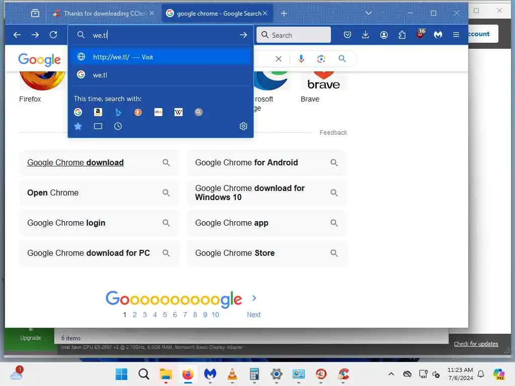Focus the Firefox Search box
This screenshot has width=515, height=386.
click(x=294, y=35)
